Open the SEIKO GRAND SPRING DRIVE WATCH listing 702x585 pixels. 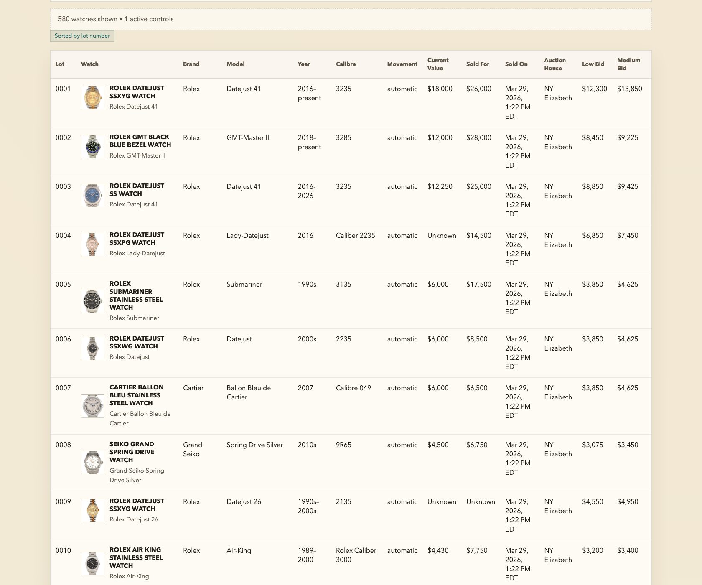coord(132,452)
